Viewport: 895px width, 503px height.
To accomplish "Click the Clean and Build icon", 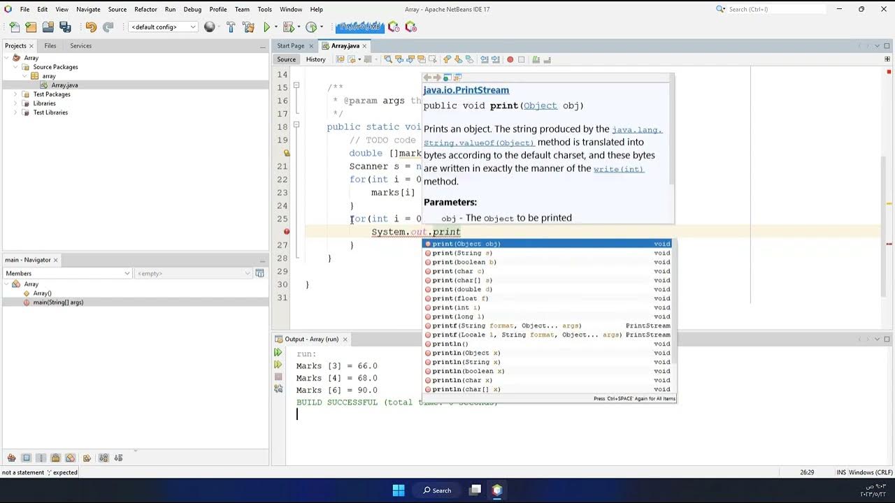I will [x=248, y=27].
